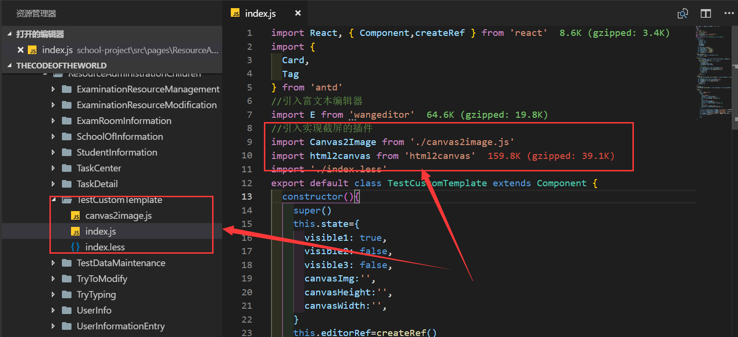Expand the TaskCenter folder arrow
This screenshot has height=337, width=738.
[53, 168]
